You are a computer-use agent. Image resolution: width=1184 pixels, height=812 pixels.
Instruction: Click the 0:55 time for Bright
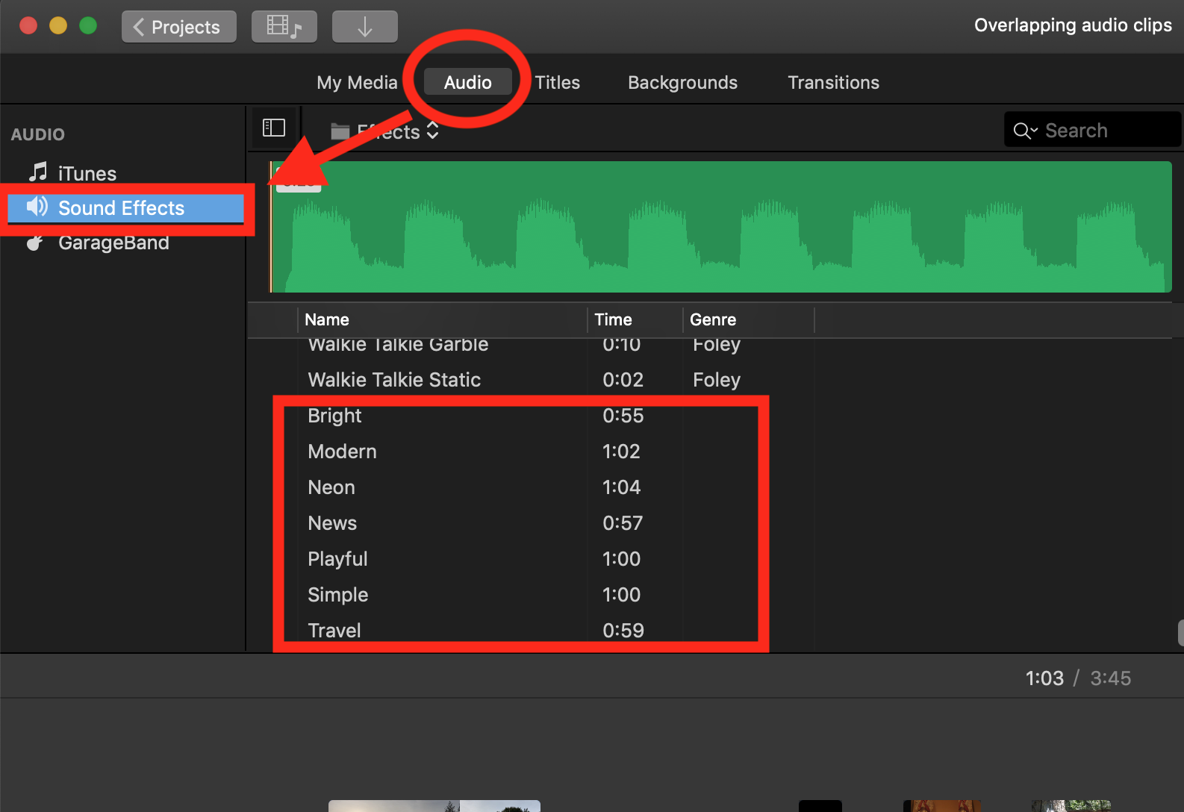[623, 416]
